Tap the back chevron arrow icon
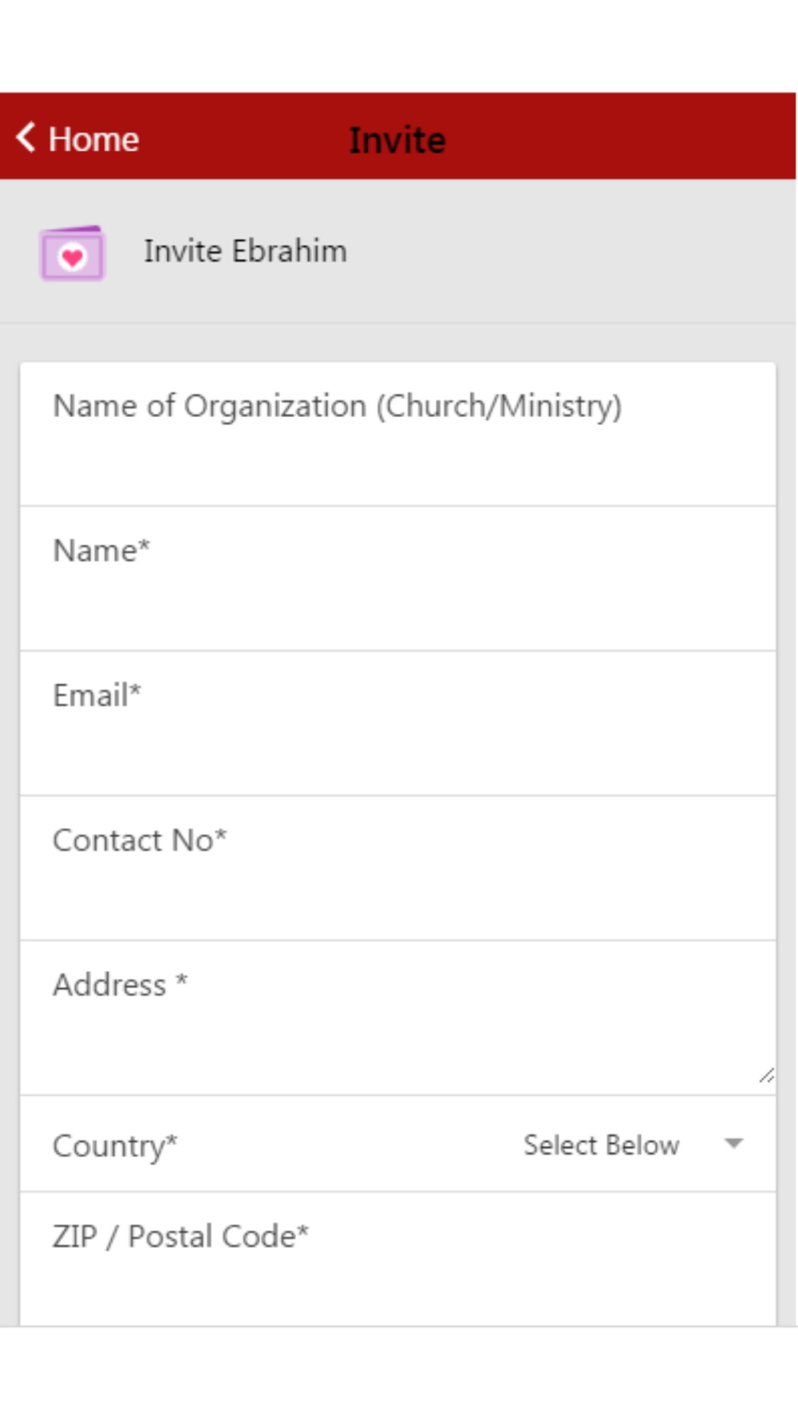This screenshot has height=1418, width=798. coord(26,137)
